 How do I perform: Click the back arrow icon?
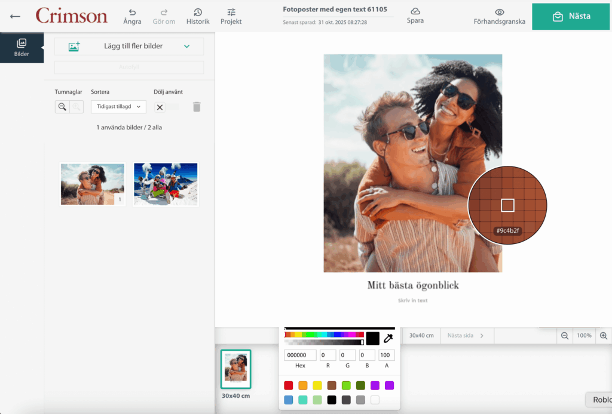(x=15, y=17)
